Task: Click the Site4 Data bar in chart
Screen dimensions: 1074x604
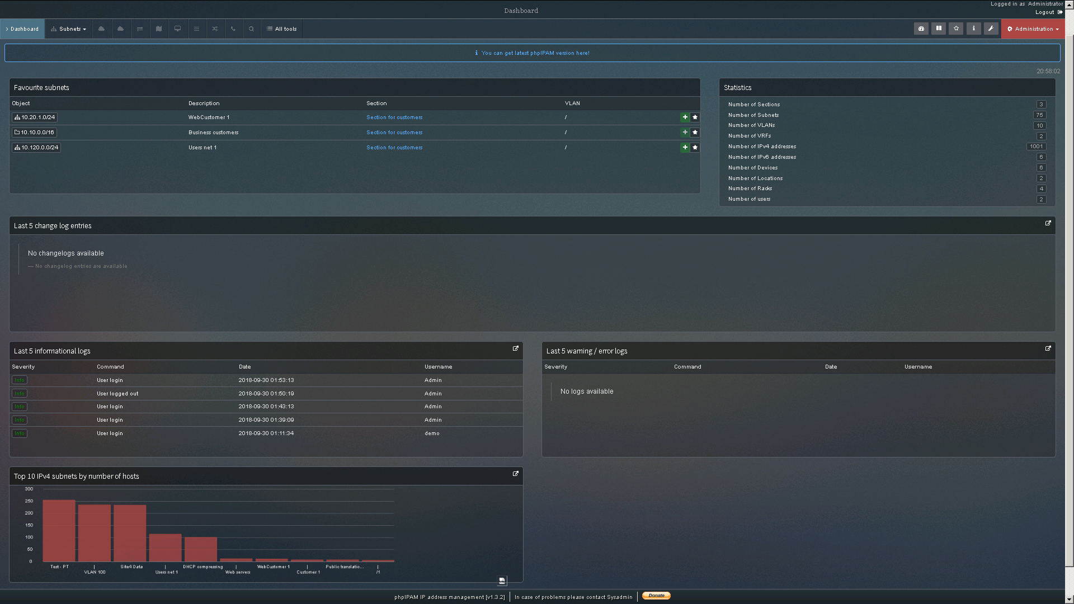Action: pos(130,533)
